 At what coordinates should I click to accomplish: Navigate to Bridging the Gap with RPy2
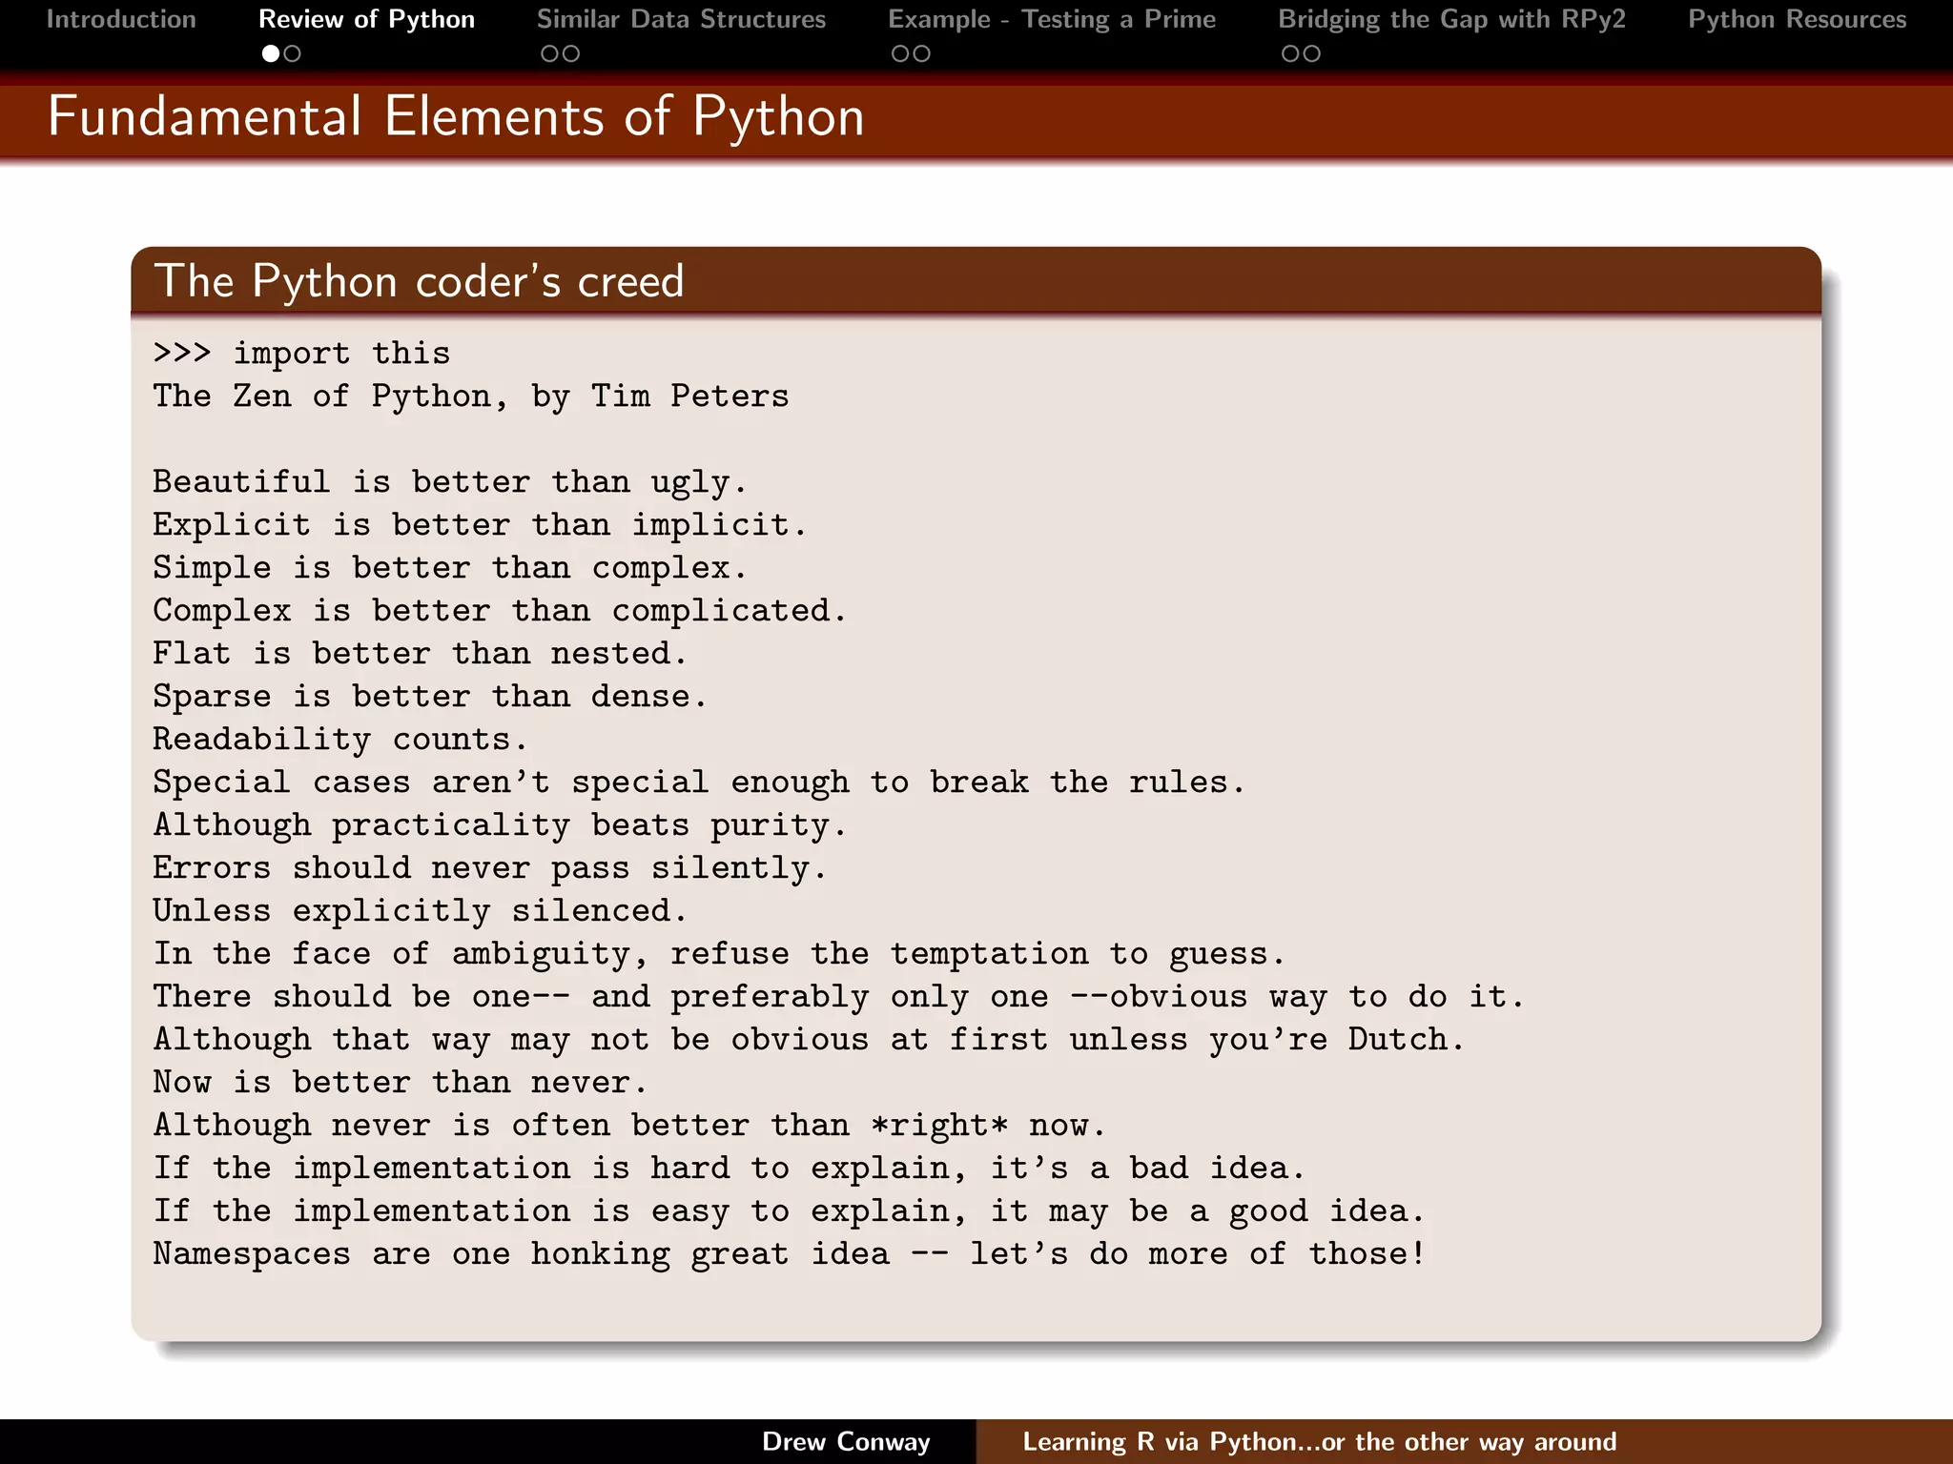tap(1451, 19)
